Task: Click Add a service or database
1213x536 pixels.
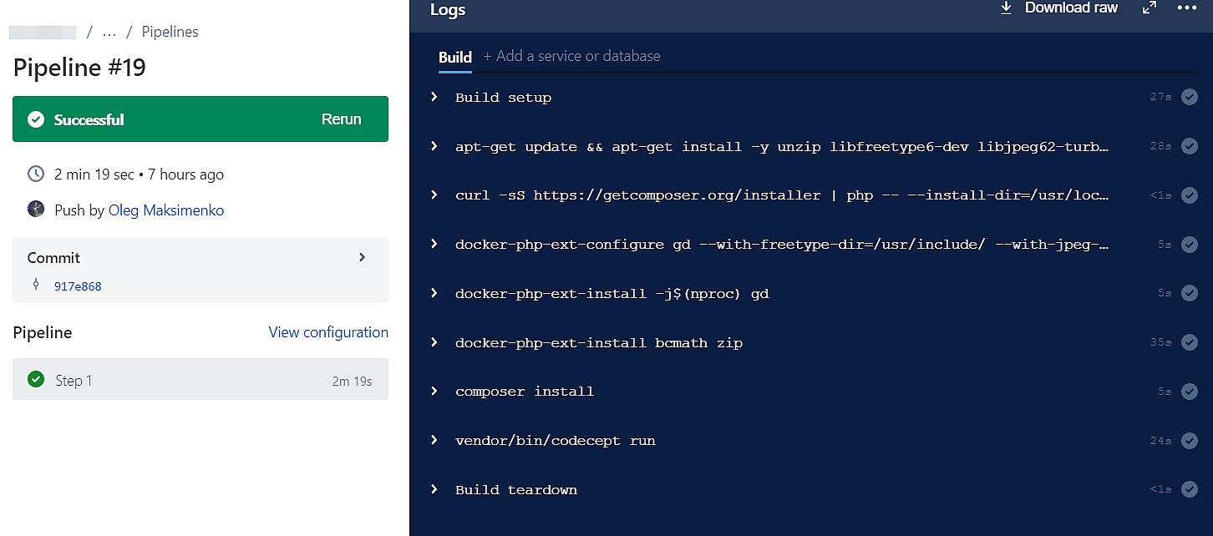Action: (x=572, y=55)
